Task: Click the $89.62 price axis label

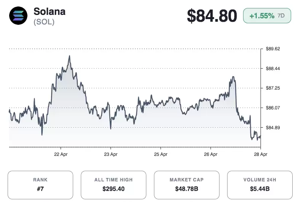Action: (x=272, y=49)
